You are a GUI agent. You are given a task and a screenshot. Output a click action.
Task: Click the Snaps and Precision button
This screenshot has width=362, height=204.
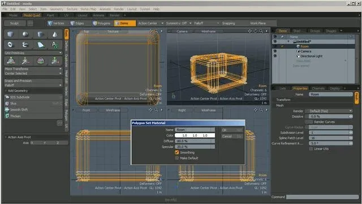click(33, 80)
